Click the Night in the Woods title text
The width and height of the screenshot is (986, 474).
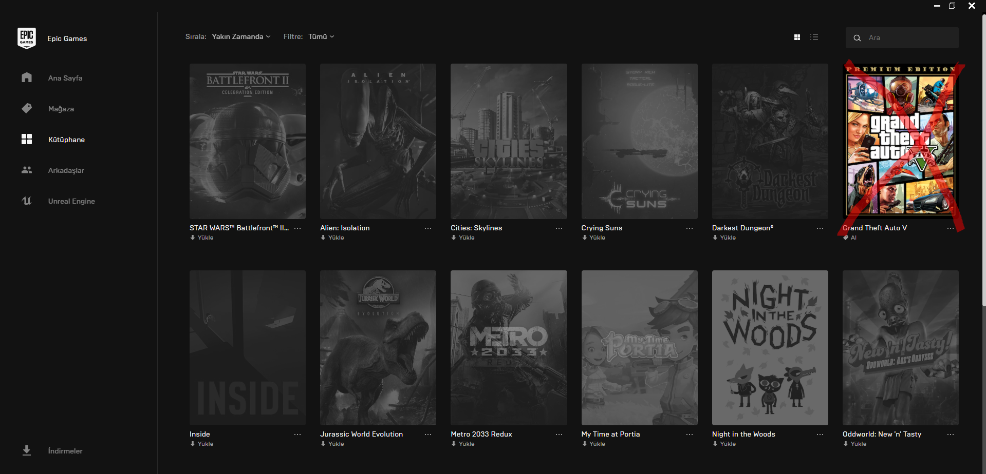click(x=743, y=434)
